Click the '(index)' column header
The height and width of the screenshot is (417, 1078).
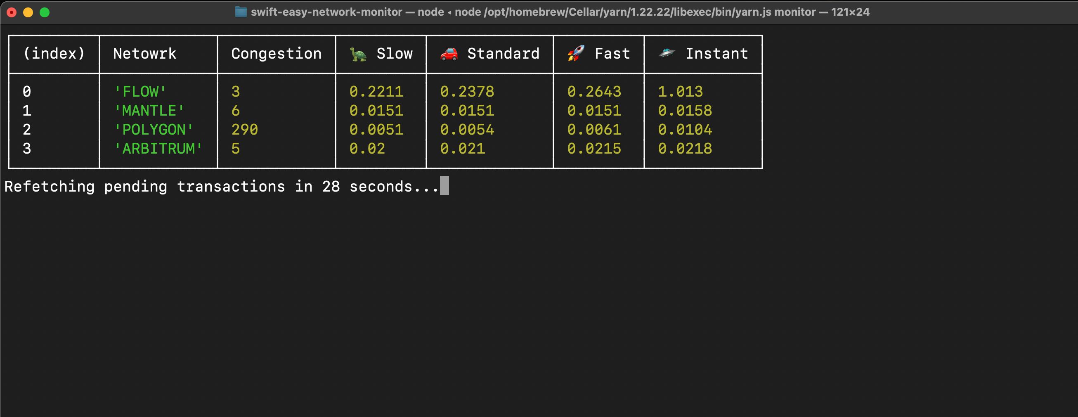click(54, 54)
